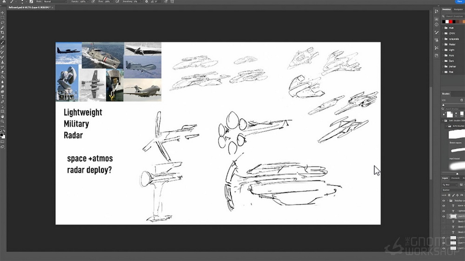
Task: Pick the white swatch in Swatches
Action: [447, 22]
